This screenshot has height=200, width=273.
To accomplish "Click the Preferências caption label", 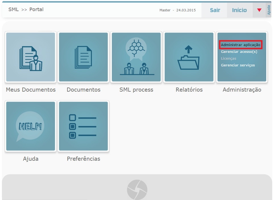I will 83,159.
